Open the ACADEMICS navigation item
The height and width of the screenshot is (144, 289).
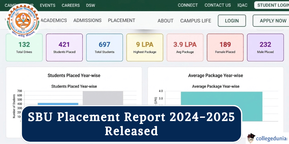click(x=54, y=20)
